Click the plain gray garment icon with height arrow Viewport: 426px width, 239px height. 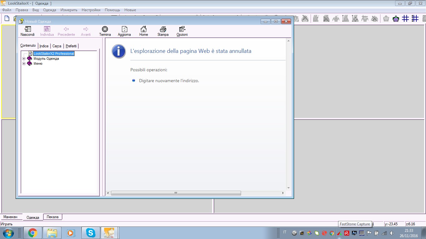pyautogui.click(x=345, y=18)
